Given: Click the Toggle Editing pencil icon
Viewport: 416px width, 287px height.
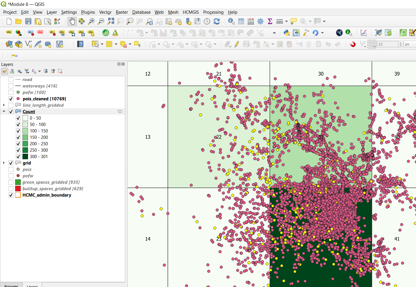Looking at the screenshot, I should coord(237,44).
